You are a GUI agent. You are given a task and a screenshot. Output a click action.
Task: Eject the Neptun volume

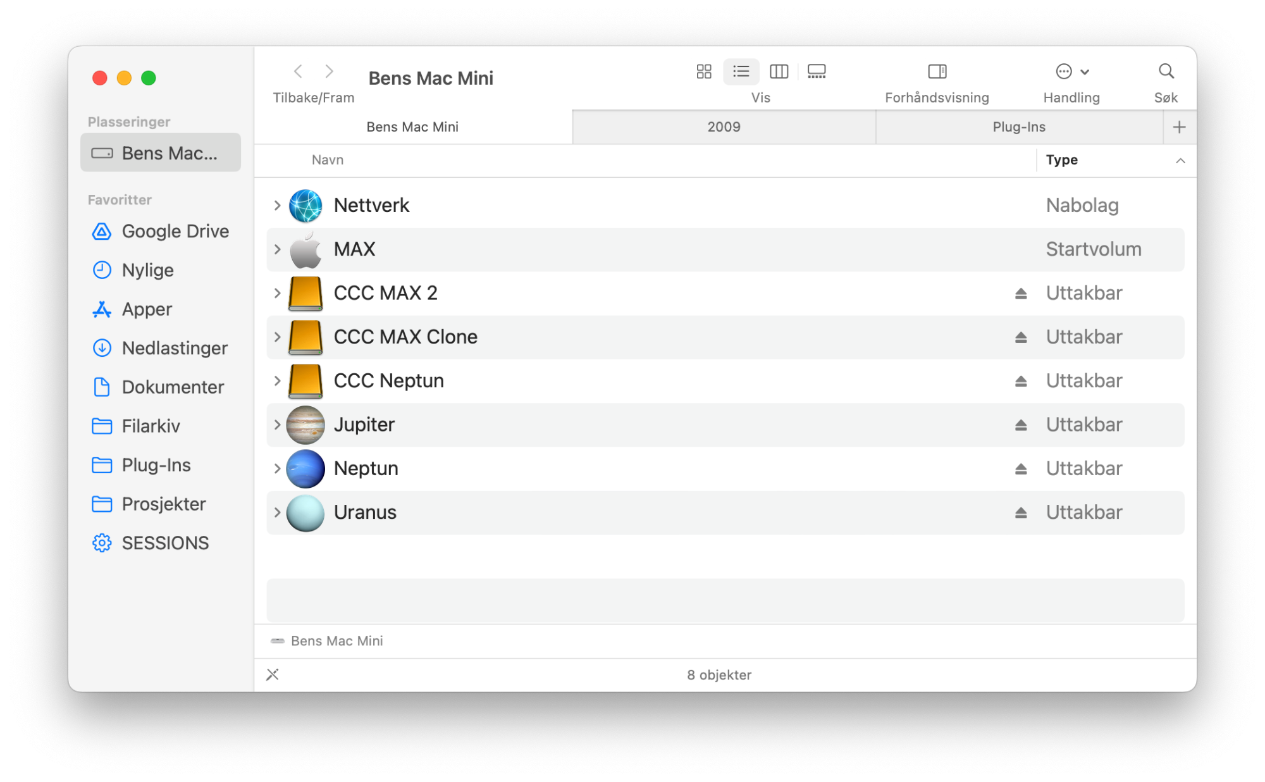(x=1021, y=469)
